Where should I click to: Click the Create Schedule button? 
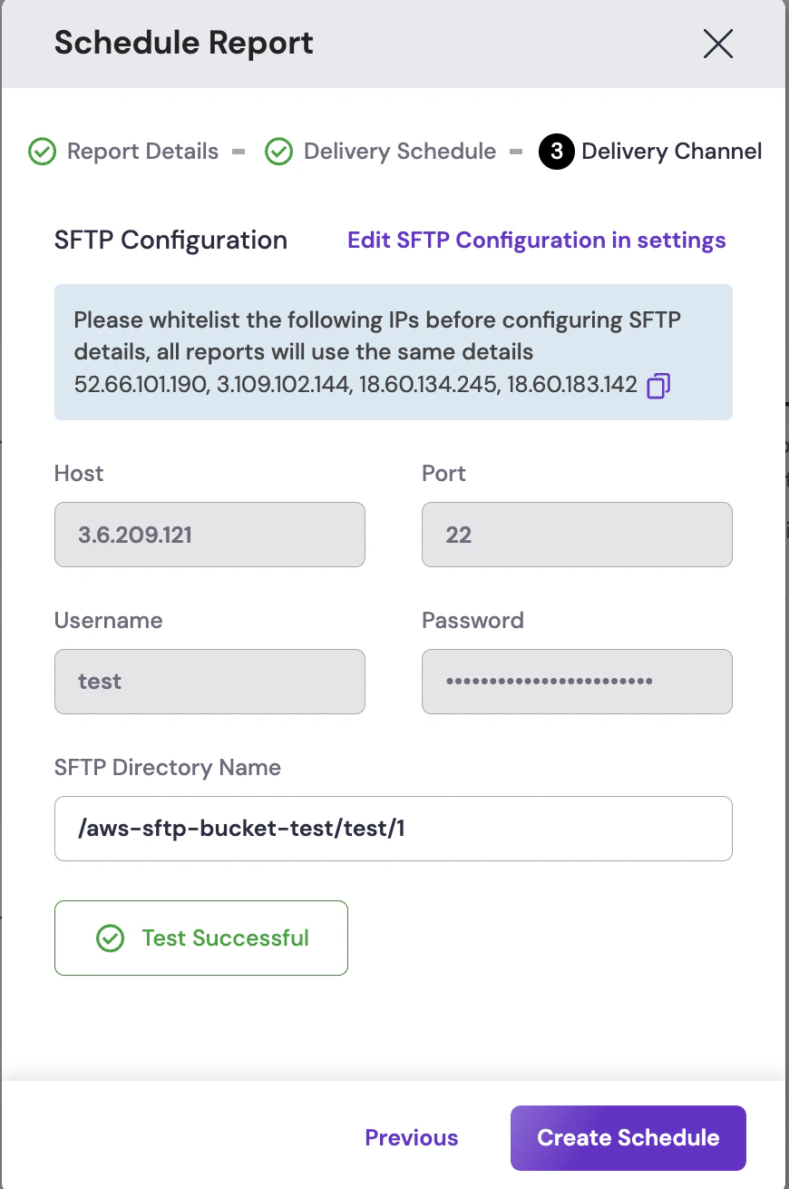[x=628, y=1138]
